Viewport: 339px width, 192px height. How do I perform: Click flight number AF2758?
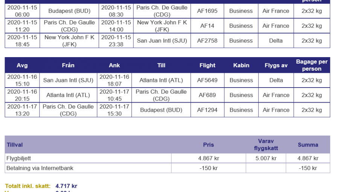(x=207, y=41)
